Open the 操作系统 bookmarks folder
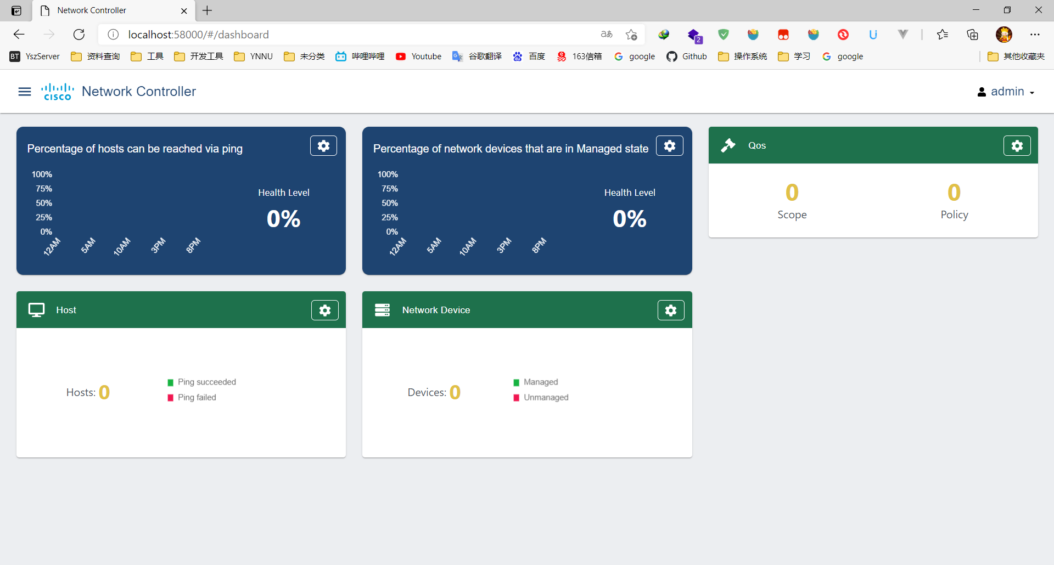The image size is (1054, 565). pos(743,56)
